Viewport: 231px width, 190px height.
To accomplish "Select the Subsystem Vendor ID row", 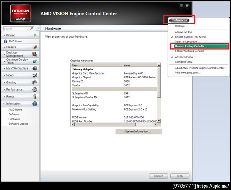I will pyautogui.click(x=114, y=97).
